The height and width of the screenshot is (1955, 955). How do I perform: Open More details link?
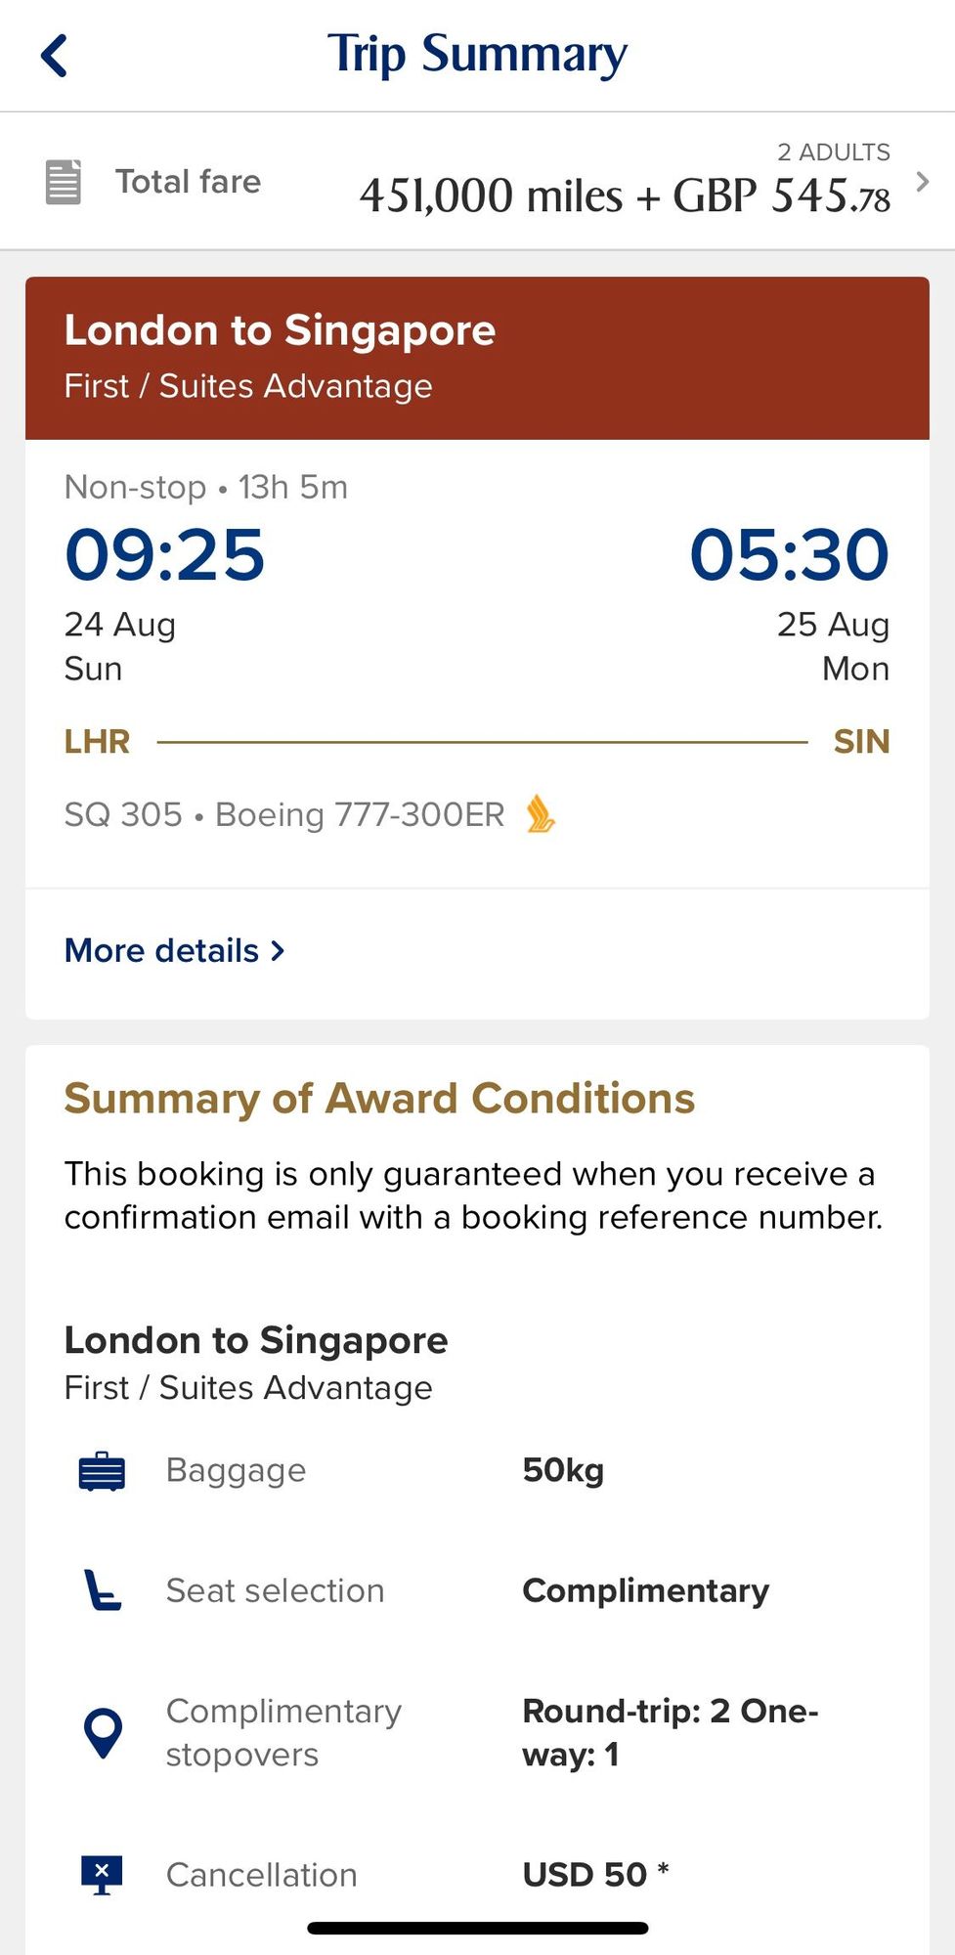(162, 950)
